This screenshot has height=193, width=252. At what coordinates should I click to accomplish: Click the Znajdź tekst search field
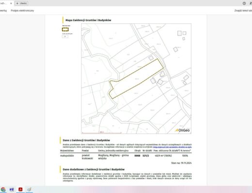[x=243, y=11]
